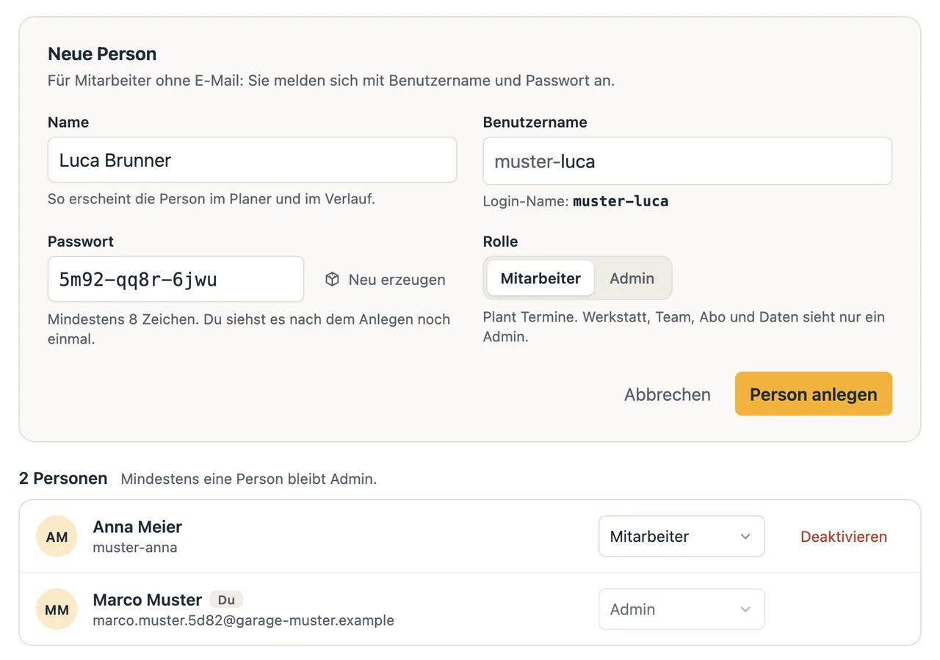
Task: Switch the new person's role to Admin
Action: click(x=632, y=278)
